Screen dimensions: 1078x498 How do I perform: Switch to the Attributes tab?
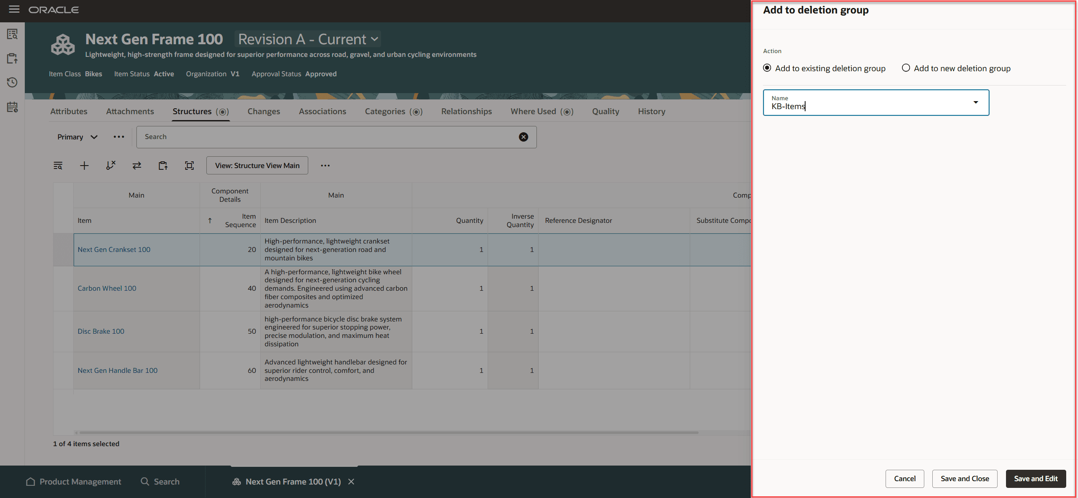coord(69,111)
